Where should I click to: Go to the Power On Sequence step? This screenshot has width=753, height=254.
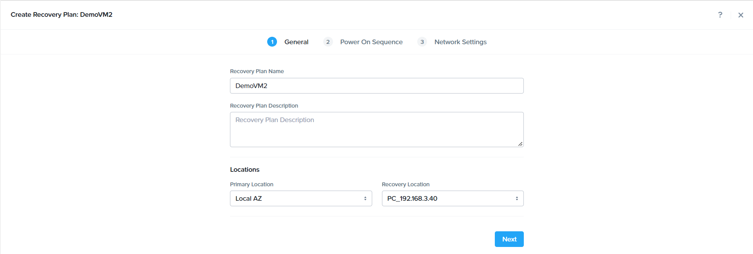(371, 42)
